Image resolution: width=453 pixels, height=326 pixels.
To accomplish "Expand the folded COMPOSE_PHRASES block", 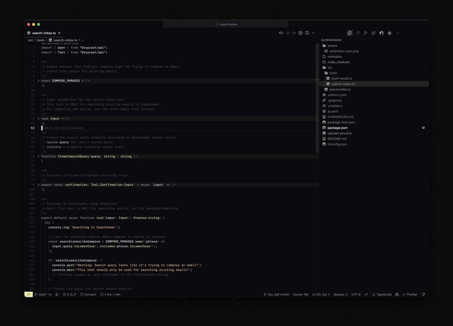I will click(39, 81).
